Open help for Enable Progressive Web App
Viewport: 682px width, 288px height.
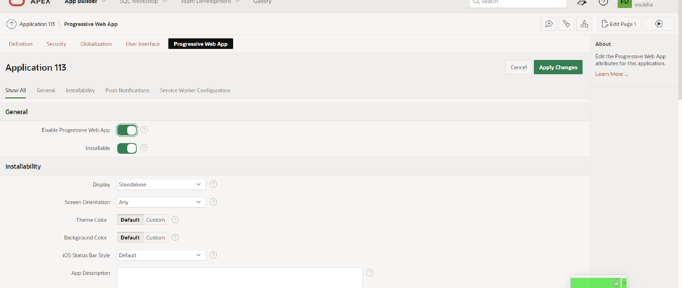(x=144, y=130)
